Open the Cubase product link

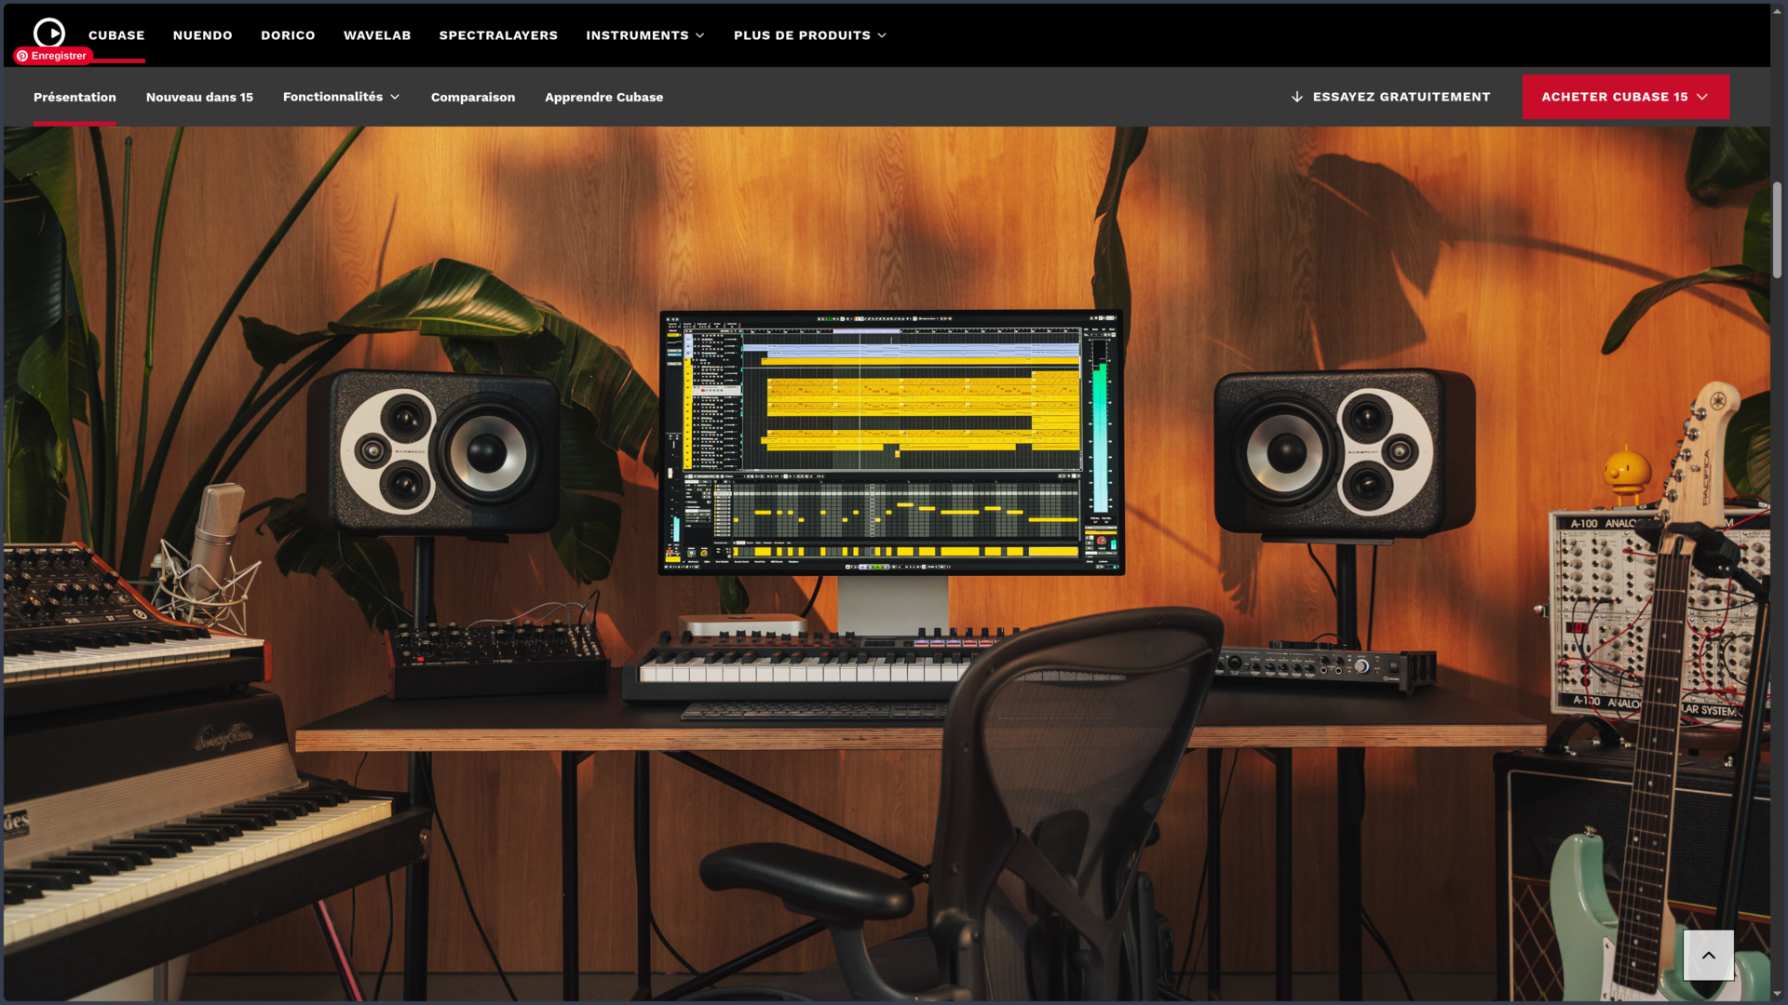click(x=116, y=35)
